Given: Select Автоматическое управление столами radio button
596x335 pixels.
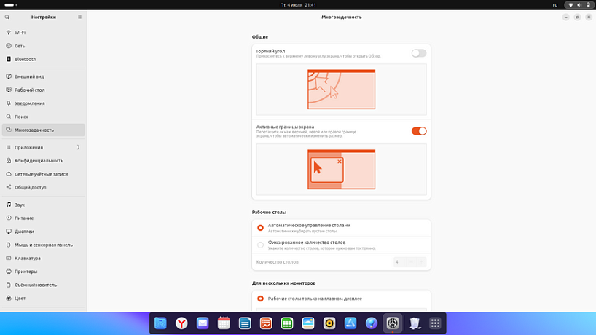Looking at the screenshot, I should pyautogui.click(x=261, y=228).
